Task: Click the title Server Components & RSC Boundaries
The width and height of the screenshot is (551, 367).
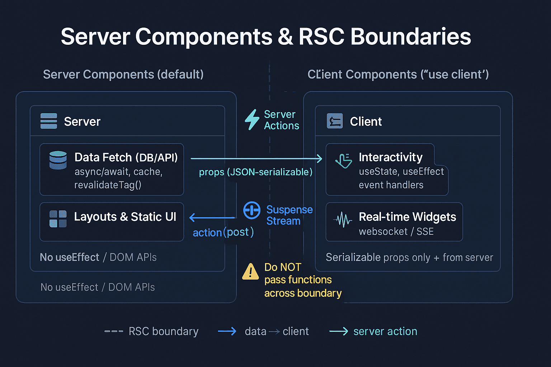Action: point(266,37)
